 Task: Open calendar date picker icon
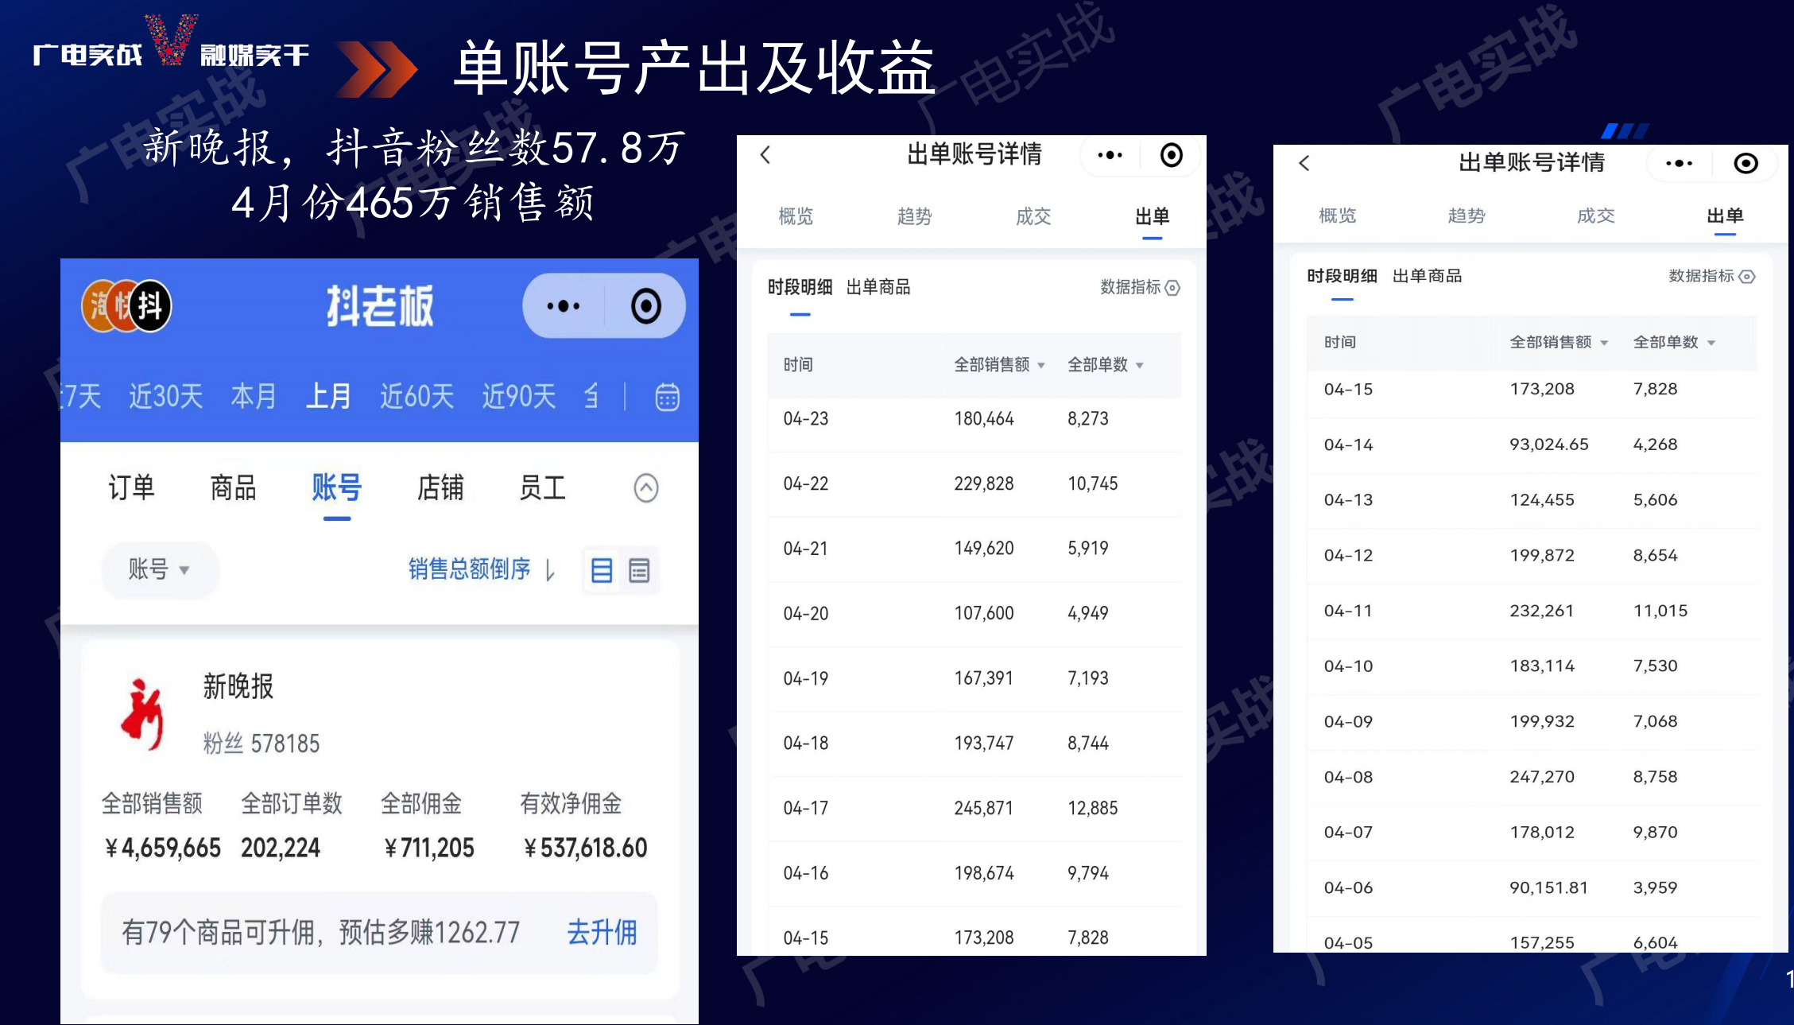(x=666, y=396)
